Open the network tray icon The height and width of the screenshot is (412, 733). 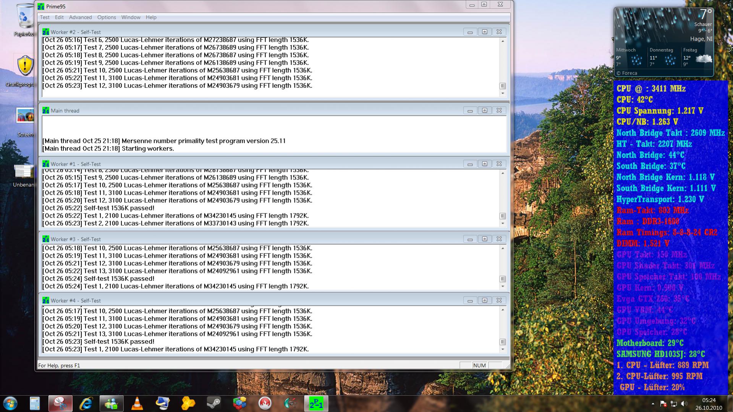pyautogui.click(x=674, y=404)
